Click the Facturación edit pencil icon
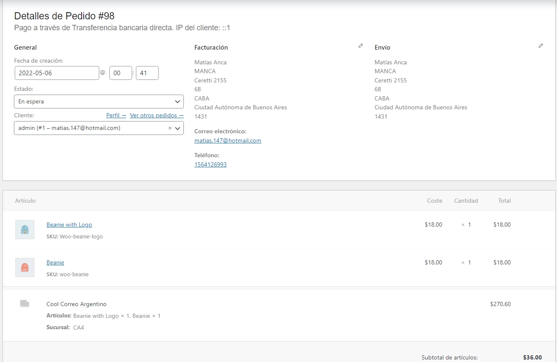557x362 pixels. click(361, 46)
